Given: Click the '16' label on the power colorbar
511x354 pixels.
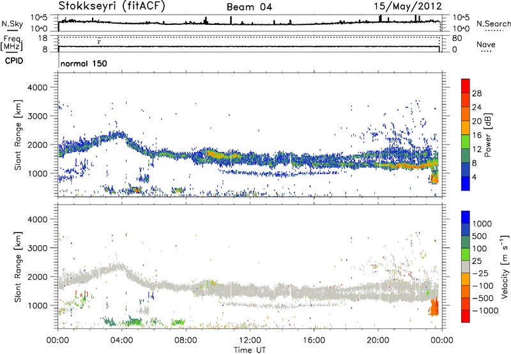Looking at the screenshot, I should tap(477, 135).
